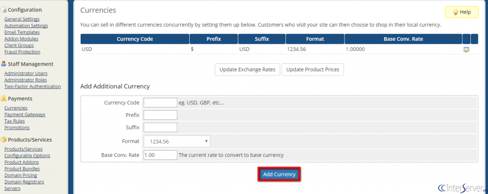This screenshot has width=488, height=194.
Task: Open Addon Modules link
Action: click(21, 39)
